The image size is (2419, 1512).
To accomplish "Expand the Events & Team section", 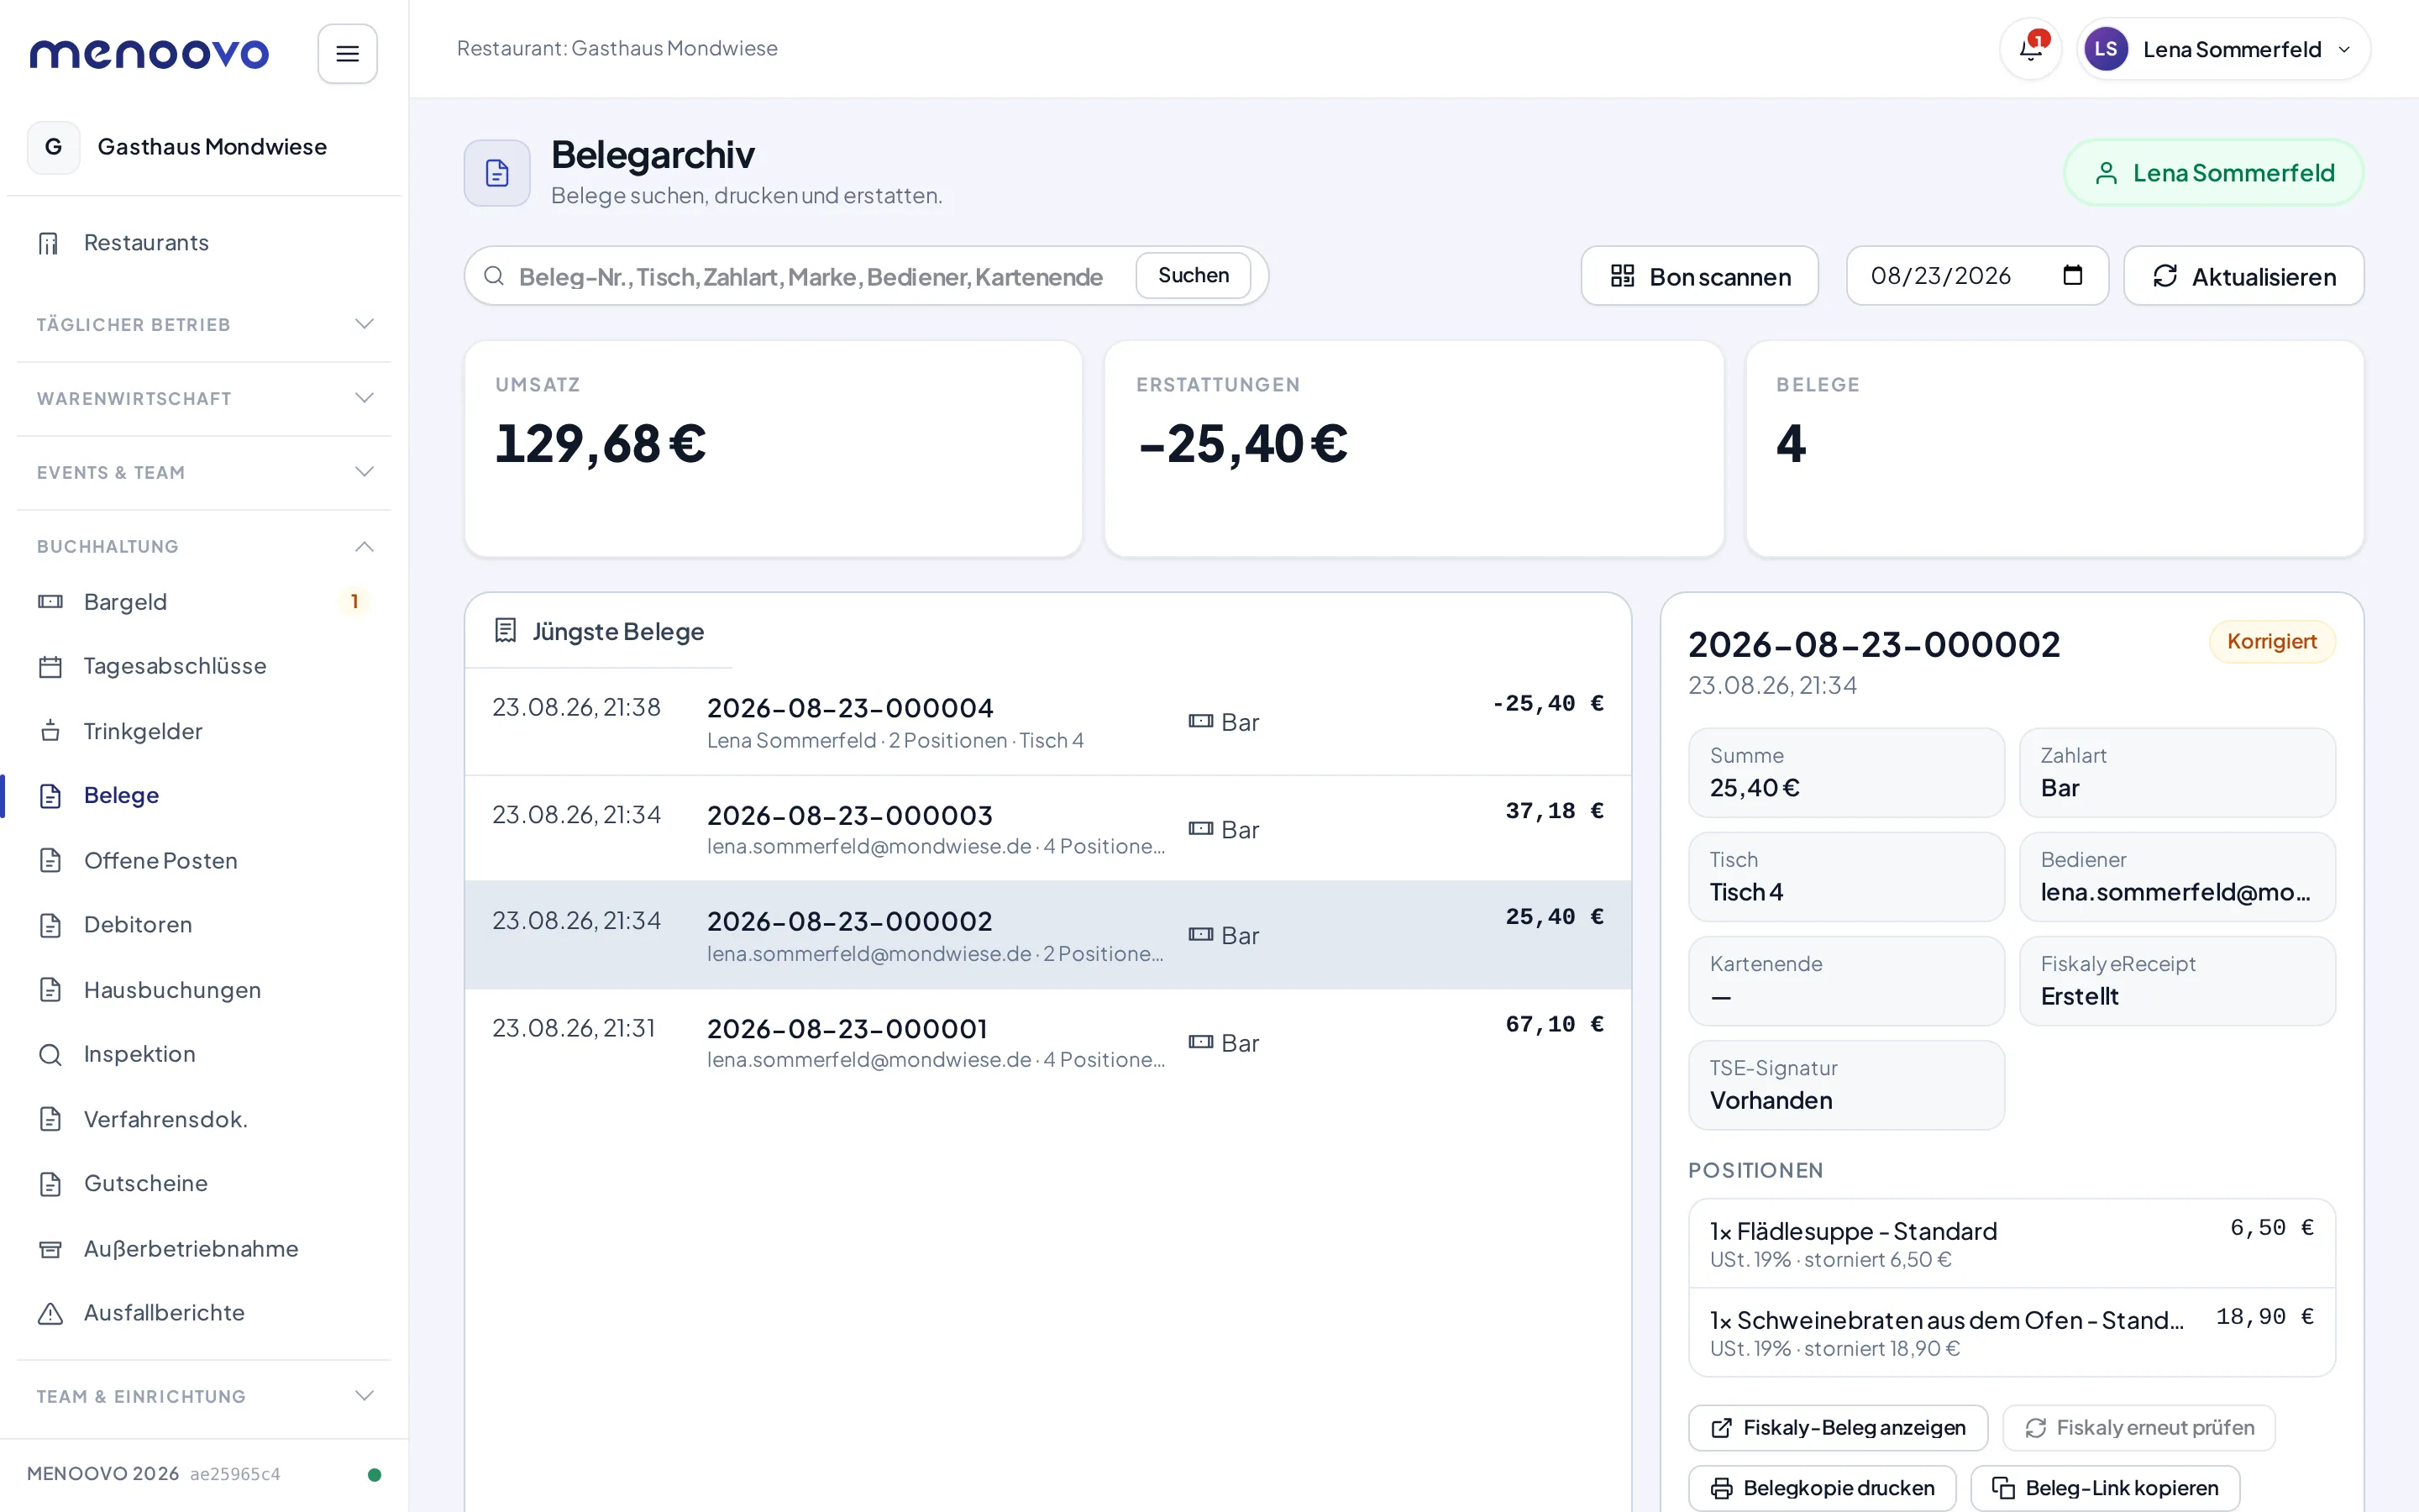I will (204, 472).
